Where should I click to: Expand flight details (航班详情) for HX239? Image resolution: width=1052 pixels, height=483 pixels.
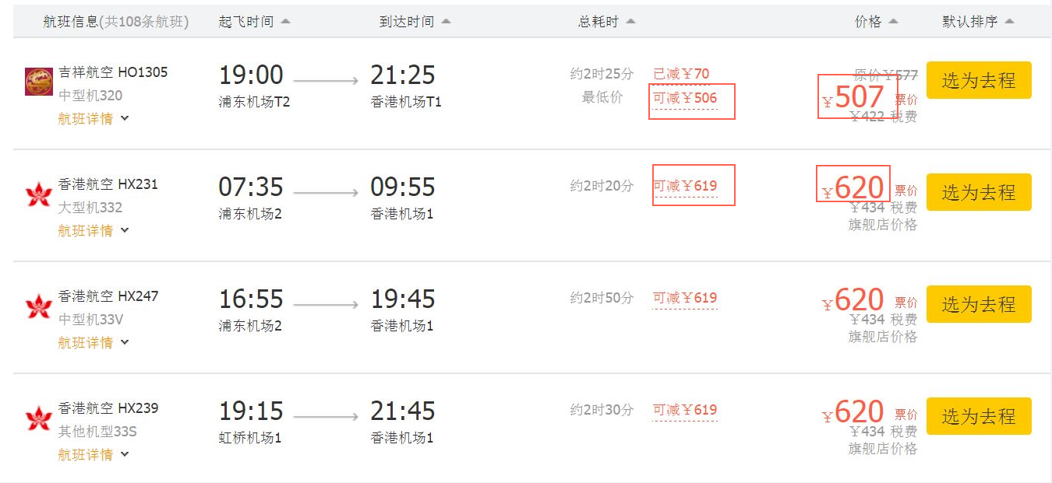click(94, 454)
